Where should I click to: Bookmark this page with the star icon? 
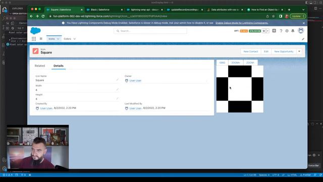click(274, 16)
